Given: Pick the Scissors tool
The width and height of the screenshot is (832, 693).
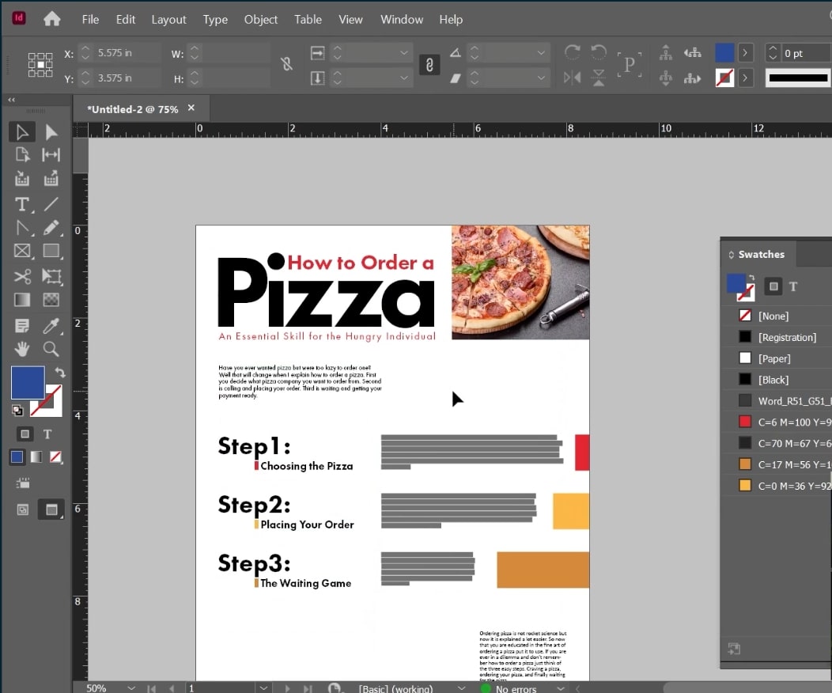Looking at the screenshot, I should tap(21, 276).
